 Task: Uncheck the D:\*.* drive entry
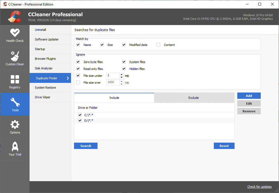[80, 120]
